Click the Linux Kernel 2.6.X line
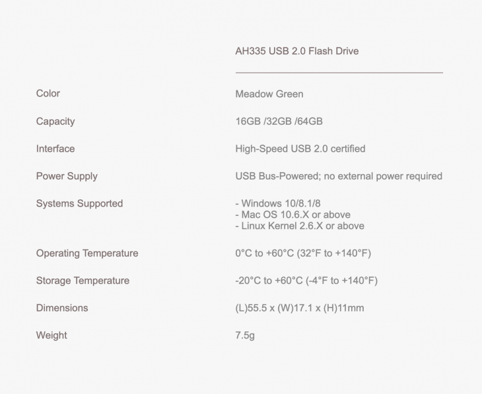Screen dimensions: 482x394 300,226
